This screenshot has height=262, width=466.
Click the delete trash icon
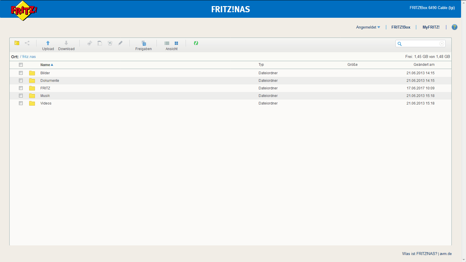pyautogui.click(x=110, y=43)
